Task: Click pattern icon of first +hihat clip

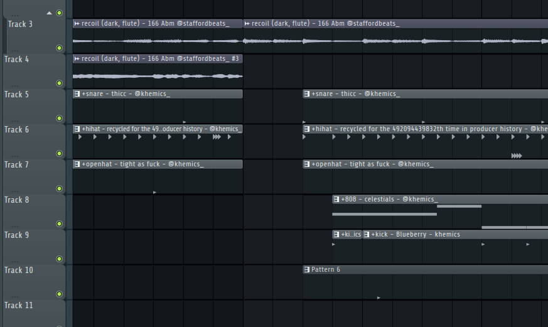Action: click(x=77, y=129)
